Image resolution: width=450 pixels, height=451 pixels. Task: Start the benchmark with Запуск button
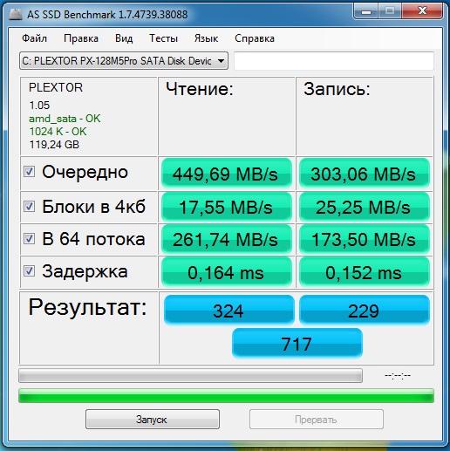point(153,419)
